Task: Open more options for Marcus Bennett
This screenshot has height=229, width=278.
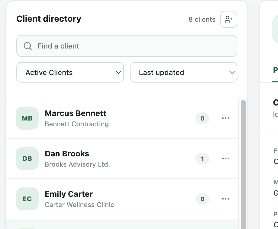Action: tap(226, 118)
